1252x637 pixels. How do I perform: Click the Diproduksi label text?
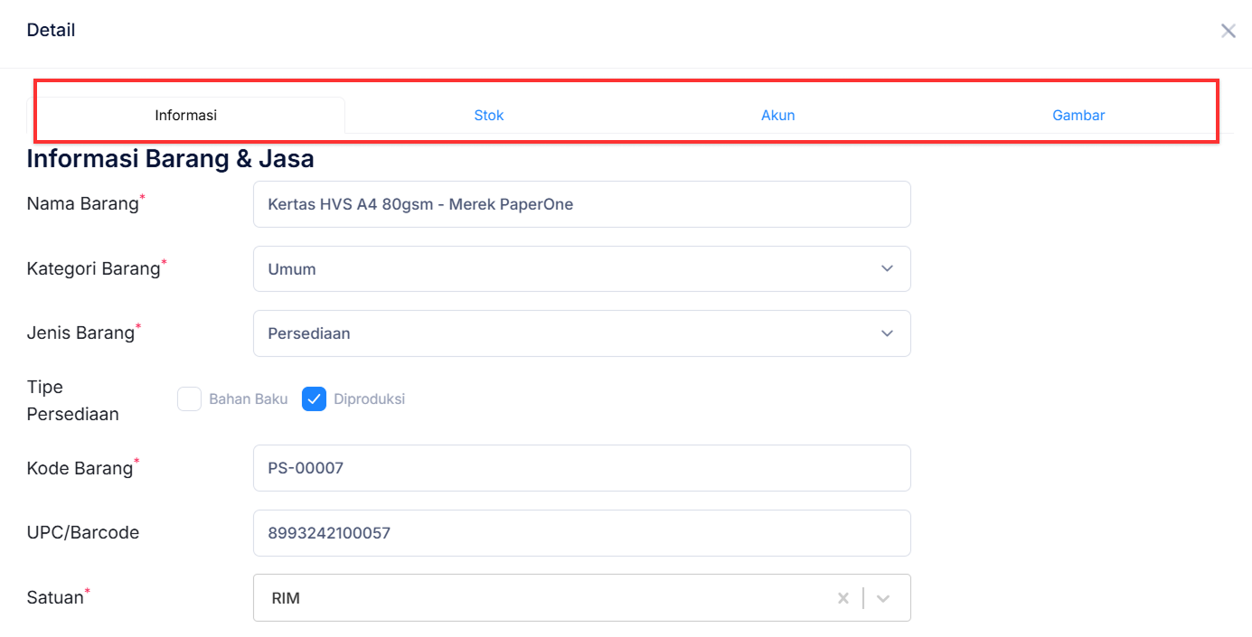pyautogui.click(x=369, y=398)
